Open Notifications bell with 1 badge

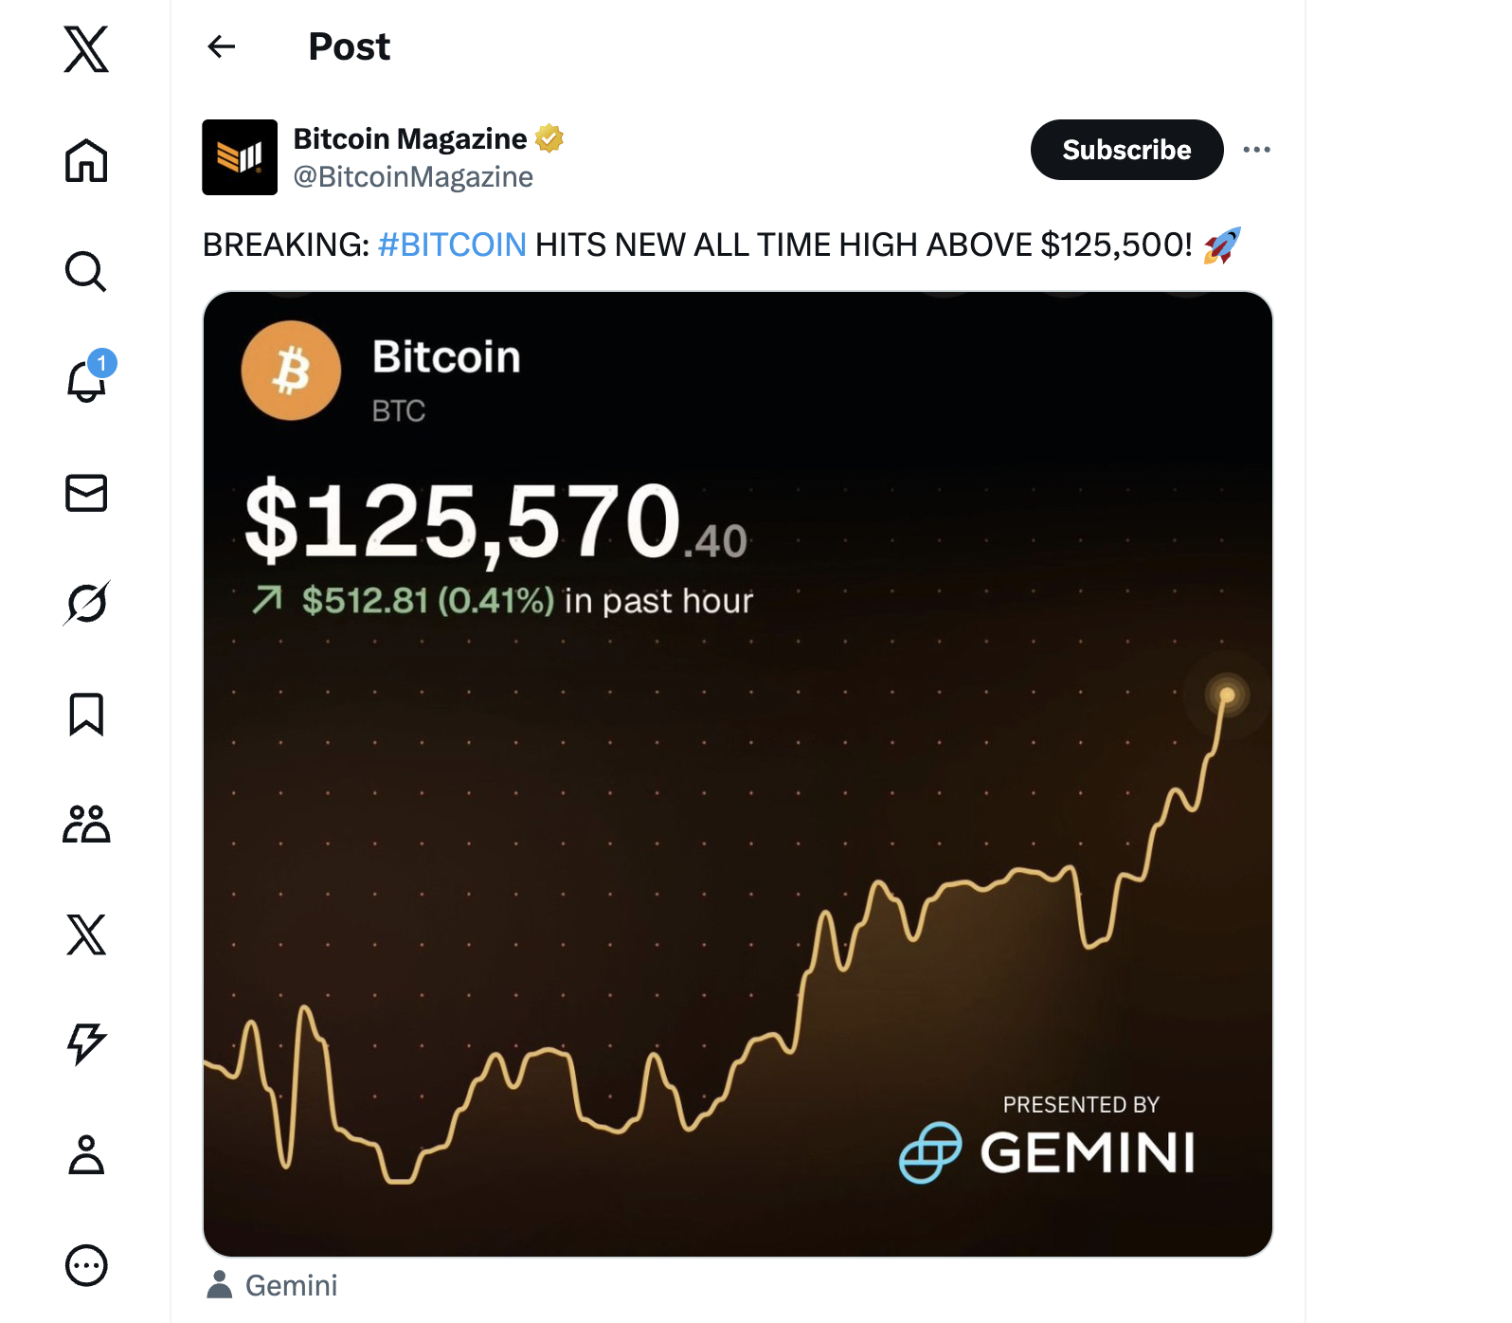pos(86,381)
